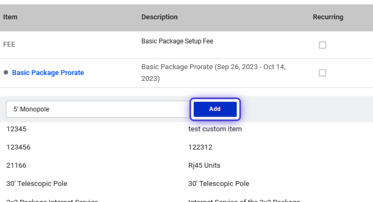Pick the 30' Telescopic Pole item
Viewport: 373px width, 202px height.
(187, 183)
